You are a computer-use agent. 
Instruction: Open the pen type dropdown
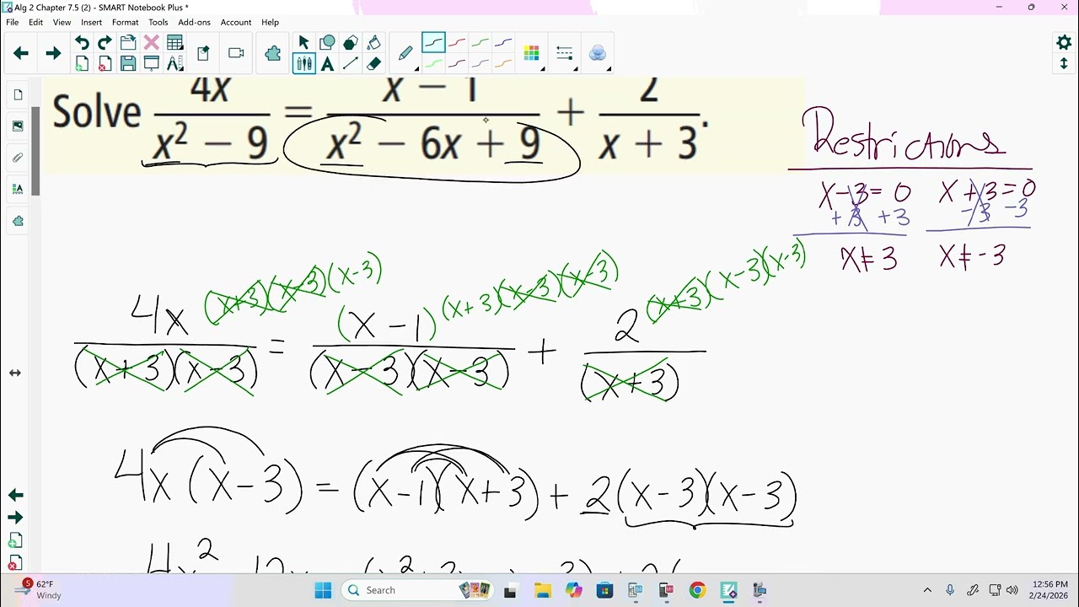(405, 54)
